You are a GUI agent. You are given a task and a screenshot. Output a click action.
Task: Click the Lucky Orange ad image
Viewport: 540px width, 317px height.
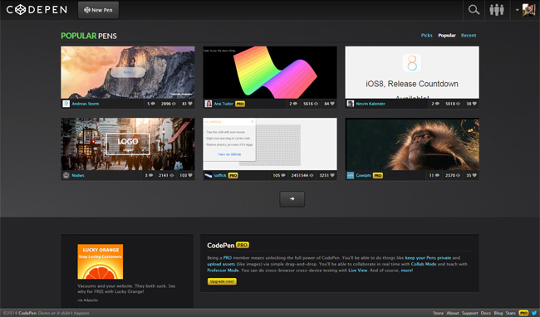(x=101, y=261)
